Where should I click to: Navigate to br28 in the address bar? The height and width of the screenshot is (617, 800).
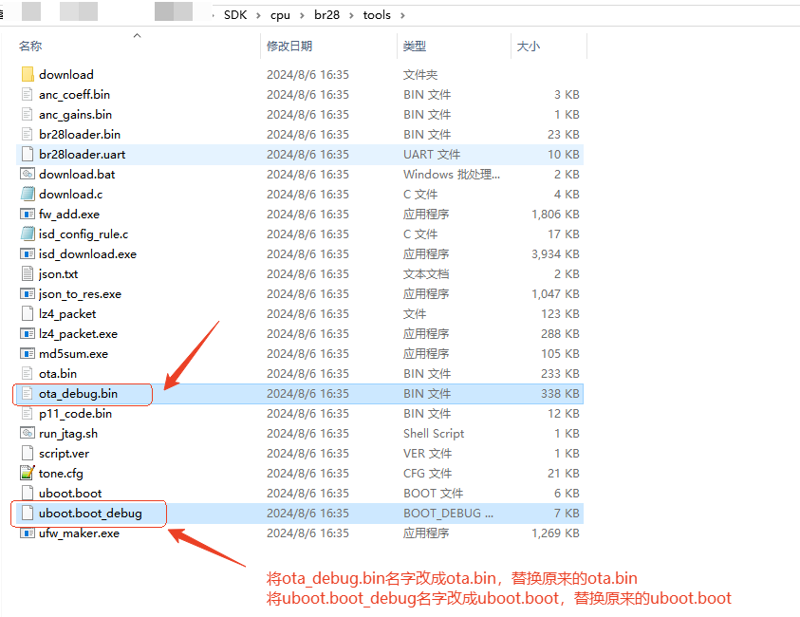(x=327, y=15)
